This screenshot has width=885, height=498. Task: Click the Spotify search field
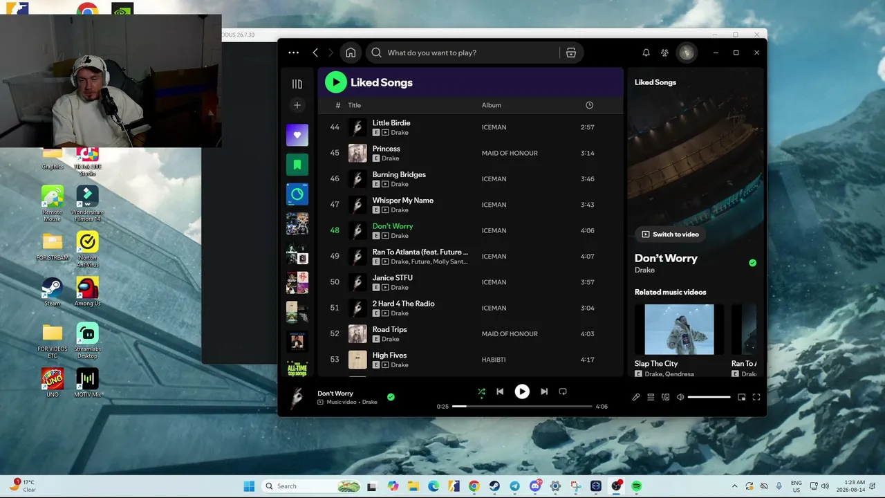point(463,53)
